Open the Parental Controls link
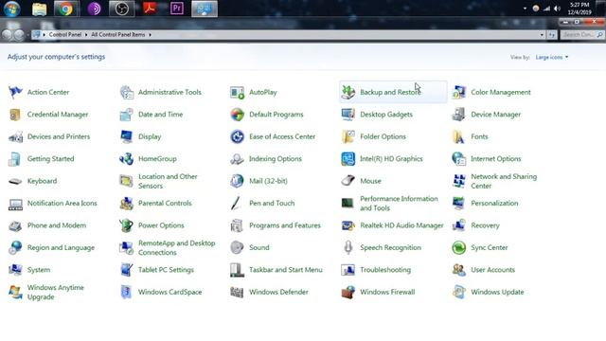This screenshot has width=606, height=341. (165, 204)
